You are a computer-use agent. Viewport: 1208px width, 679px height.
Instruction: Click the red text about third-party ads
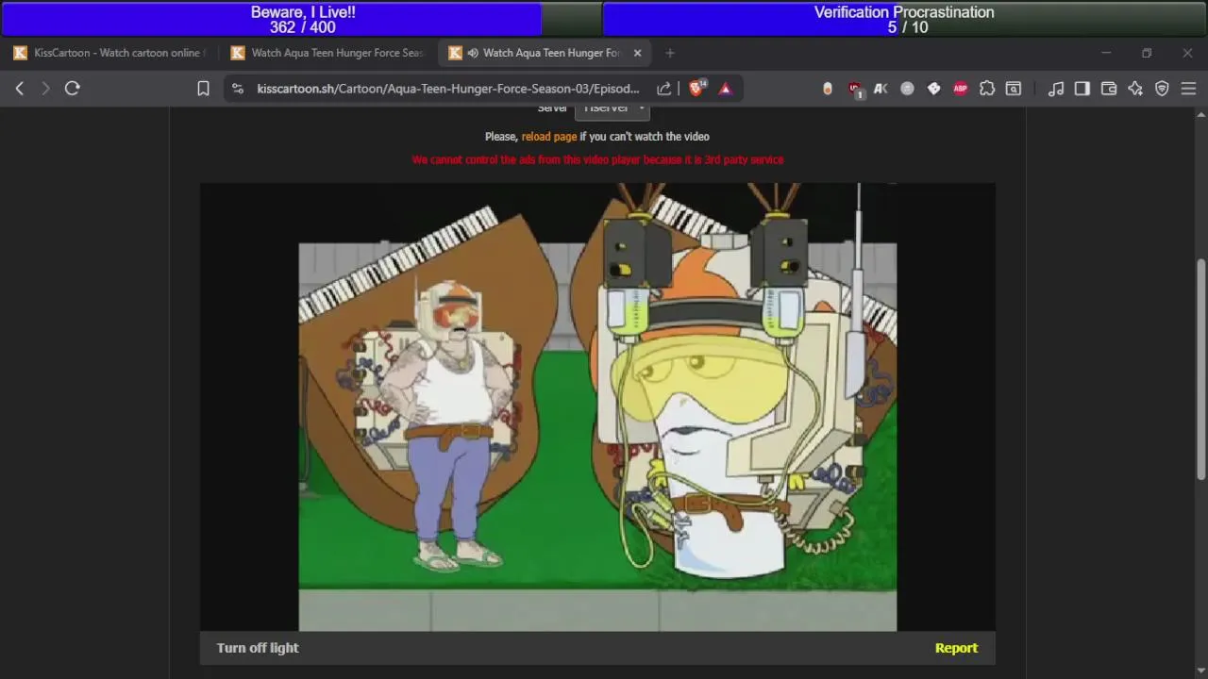(597, 160)
